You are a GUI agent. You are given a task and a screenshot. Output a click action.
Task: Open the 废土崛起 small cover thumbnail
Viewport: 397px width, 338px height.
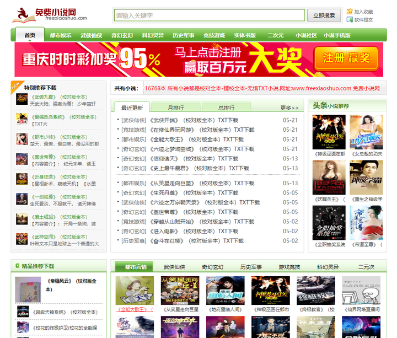(22, 219)
